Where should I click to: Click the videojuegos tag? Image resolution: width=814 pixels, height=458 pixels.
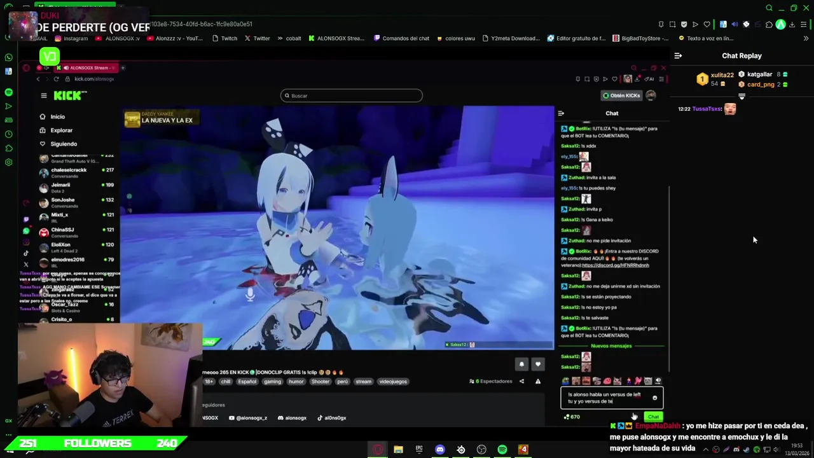[x=393, y=382]
